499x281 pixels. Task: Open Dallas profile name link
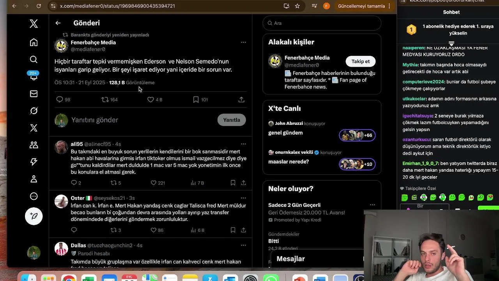pos(78,245)
